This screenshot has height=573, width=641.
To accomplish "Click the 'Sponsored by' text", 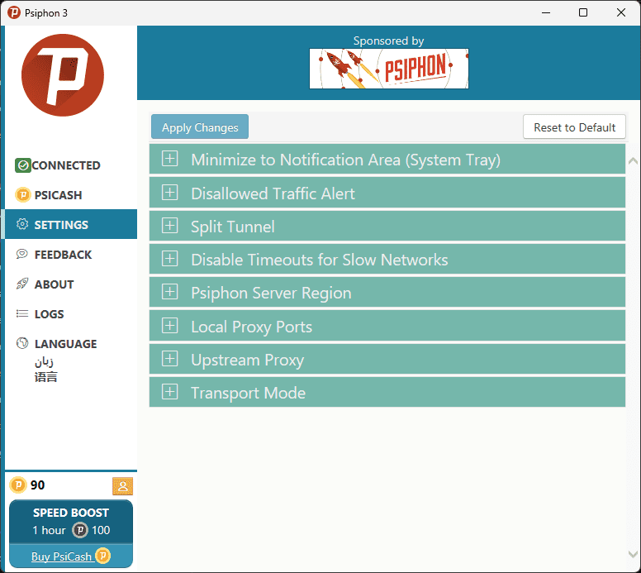I will point(388,41).
